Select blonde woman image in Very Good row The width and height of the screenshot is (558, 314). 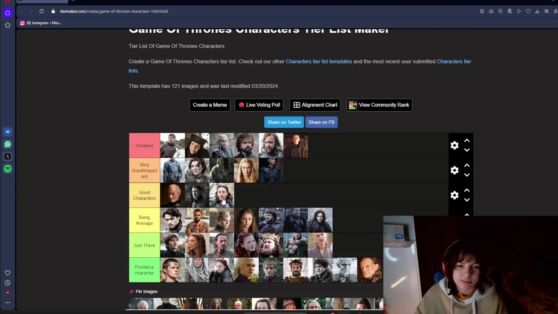pyautogui.click(x=246, y=171)
